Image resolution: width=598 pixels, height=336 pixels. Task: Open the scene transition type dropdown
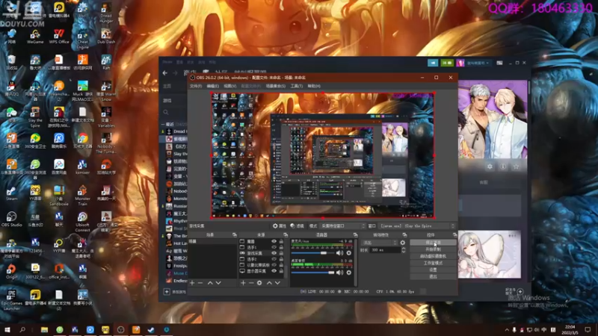tap(379, 243)
